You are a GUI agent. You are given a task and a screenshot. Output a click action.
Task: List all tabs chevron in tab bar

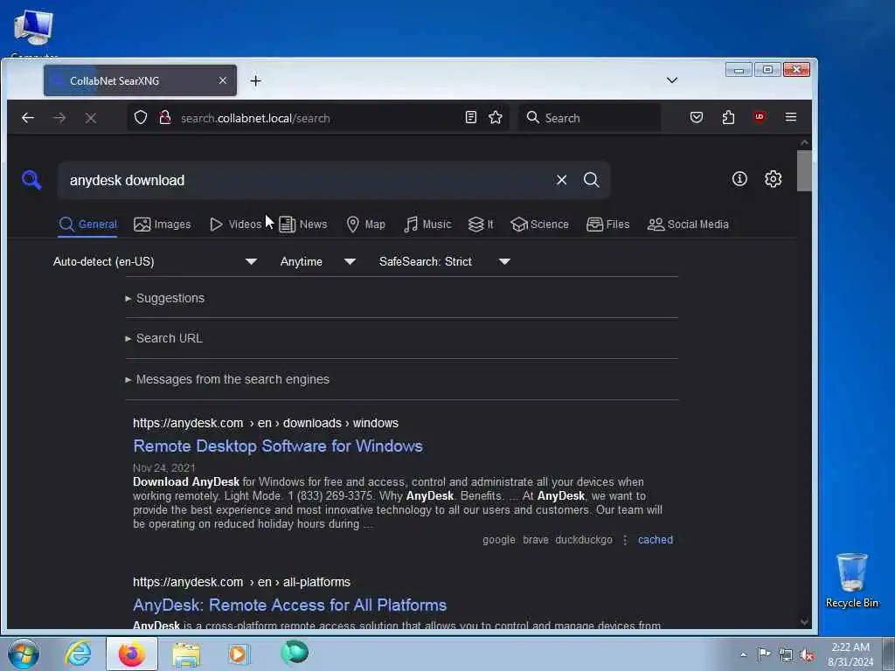pyautogui.click(x=672, y=80)
